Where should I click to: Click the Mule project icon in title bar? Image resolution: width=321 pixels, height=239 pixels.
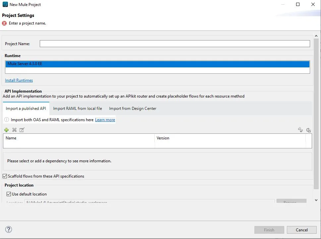(5, 4)
